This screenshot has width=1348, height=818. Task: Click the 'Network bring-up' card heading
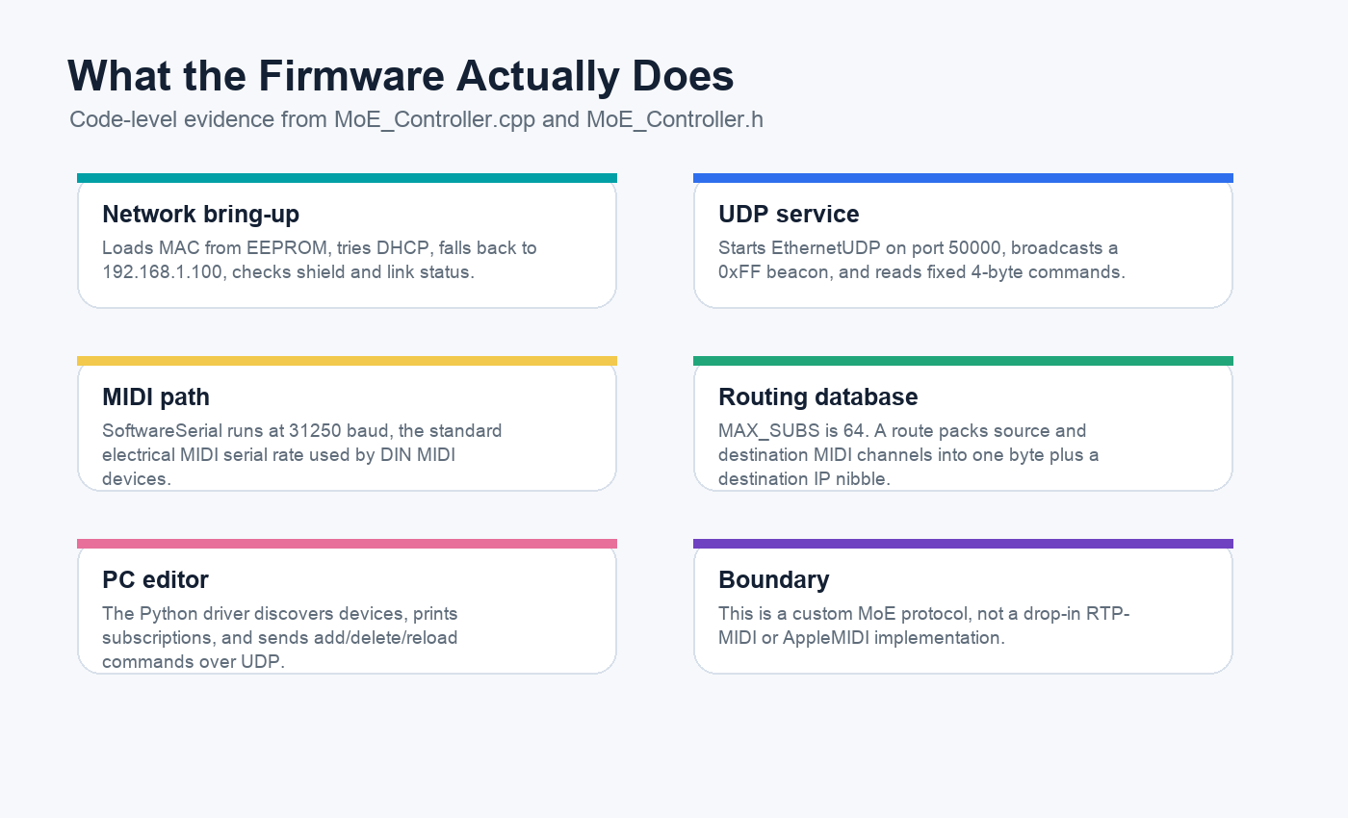[200, 214]
